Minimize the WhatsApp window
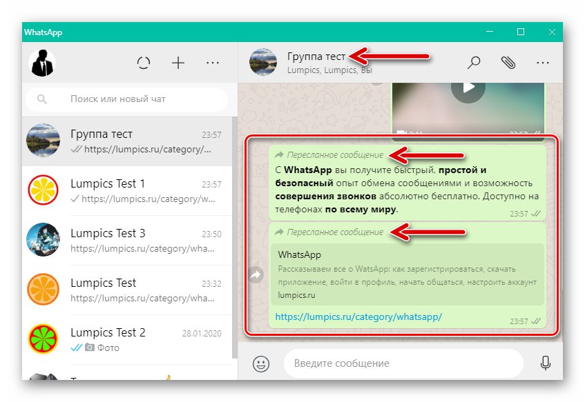 [490, 32]
